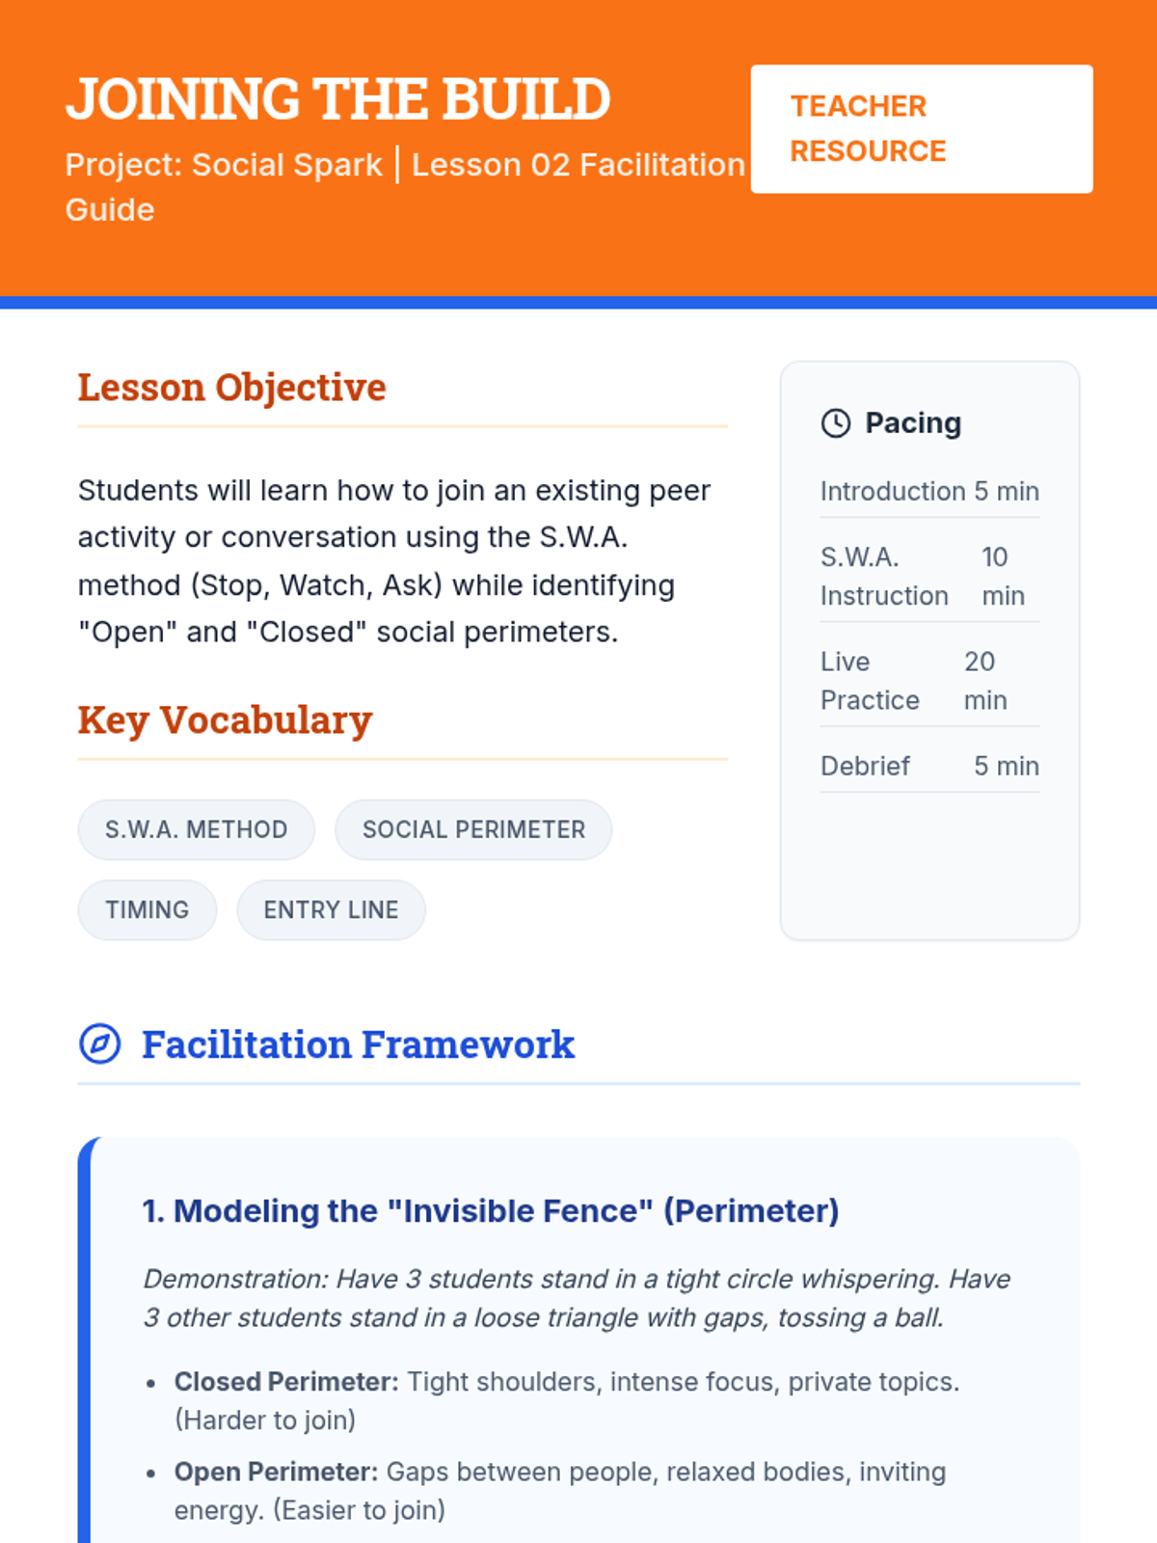Click the Closed Perimeter bullet item
Viewport: 1157px width, 1543px height.
pyautogui.click(x=567, y=1400)
